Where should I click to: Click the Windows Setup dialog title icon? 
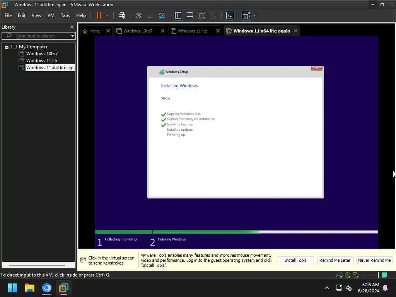[x=162, y=72]
